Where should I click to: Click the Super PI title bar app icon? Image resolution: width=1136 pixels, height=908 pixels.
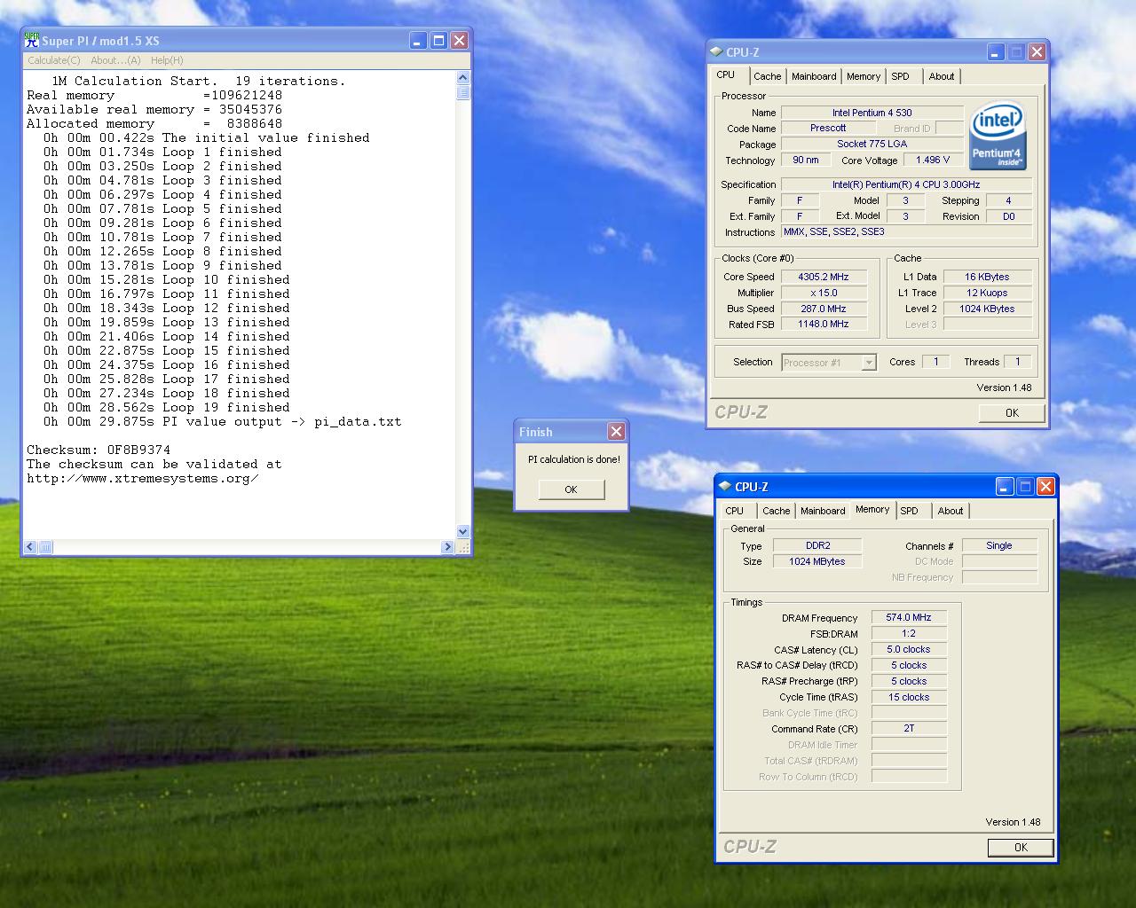click(32, 40)
